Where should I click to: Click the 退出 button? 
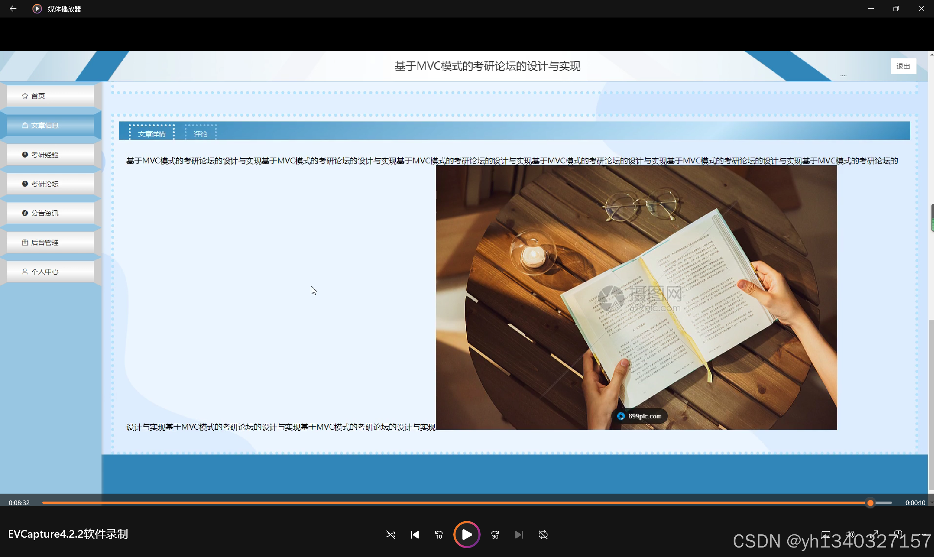click(903, 66)
